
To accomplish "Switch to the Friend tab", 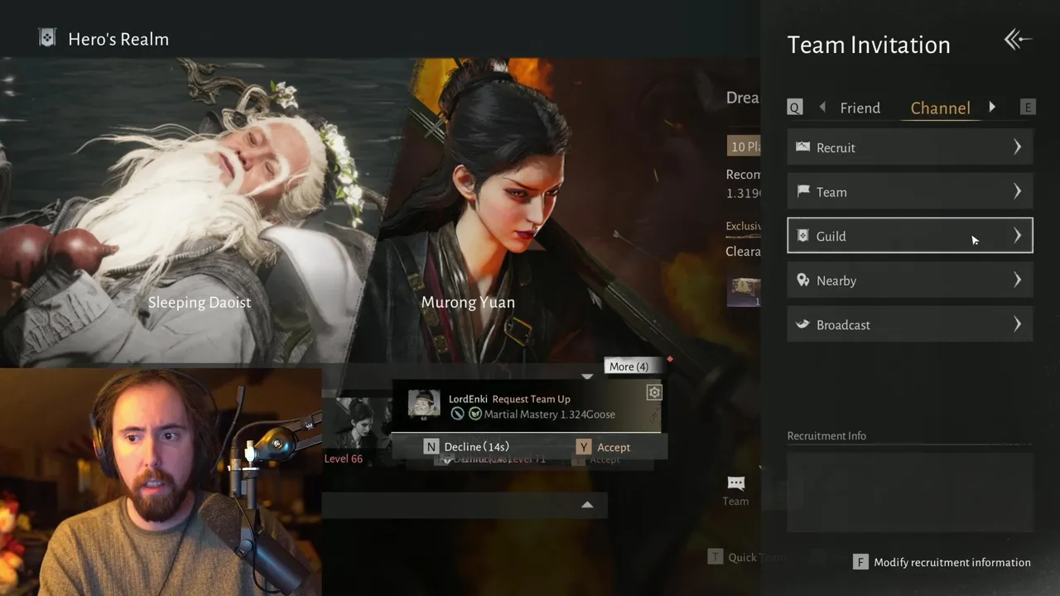I will click(860, 108).
